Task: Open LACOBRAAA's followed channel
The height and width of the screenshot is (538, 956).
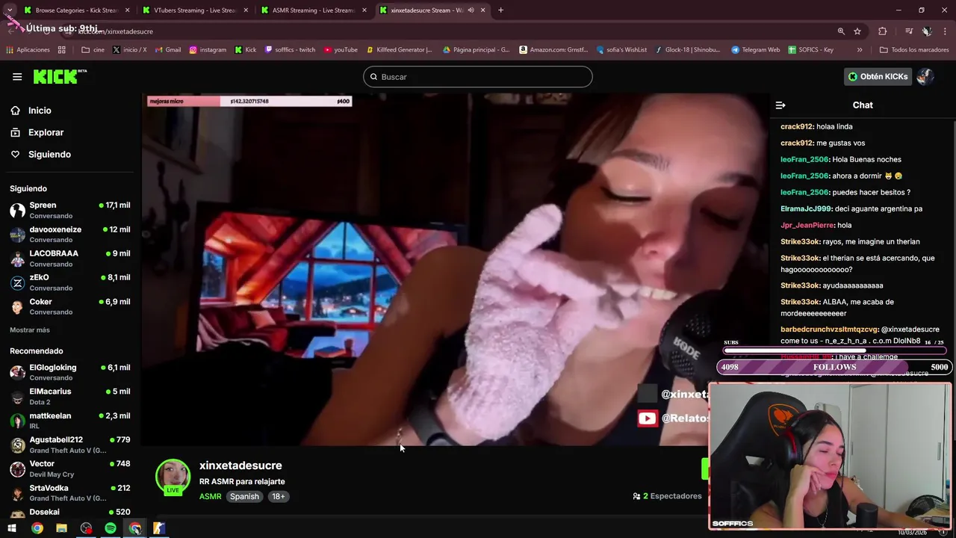Action: [70, 259]
